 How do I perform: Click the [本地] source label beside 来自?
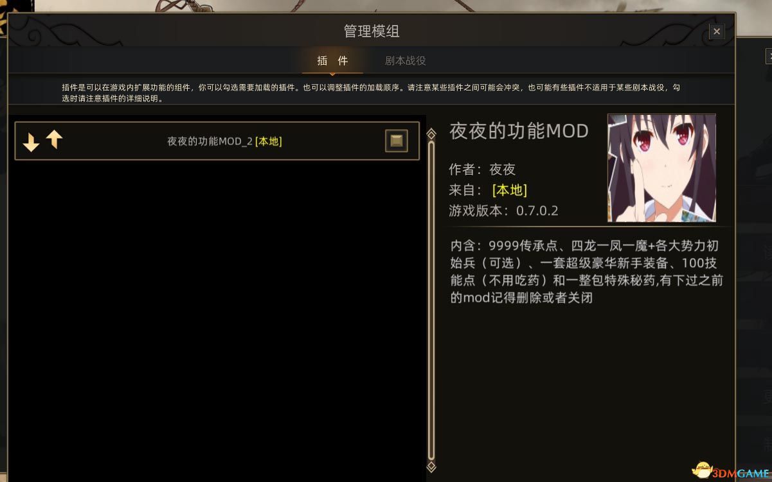(x=510, y=190)
